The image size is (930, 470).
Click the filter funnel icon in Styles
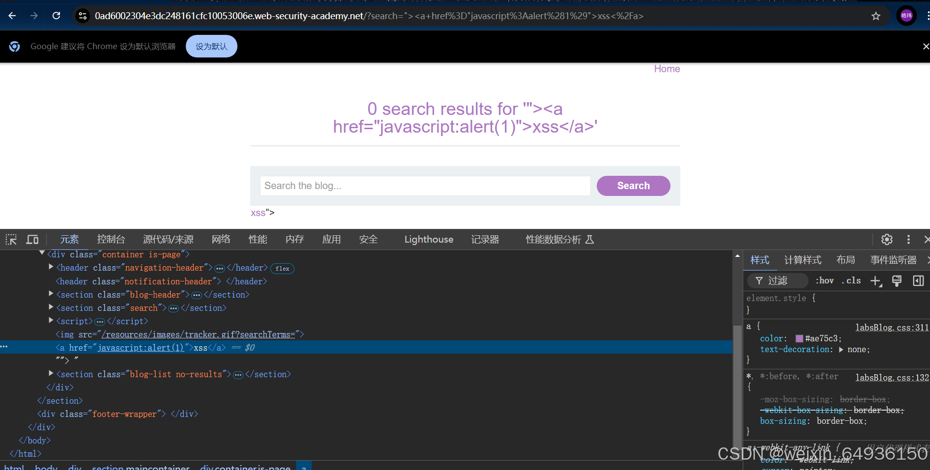click(x=759, y=280)
